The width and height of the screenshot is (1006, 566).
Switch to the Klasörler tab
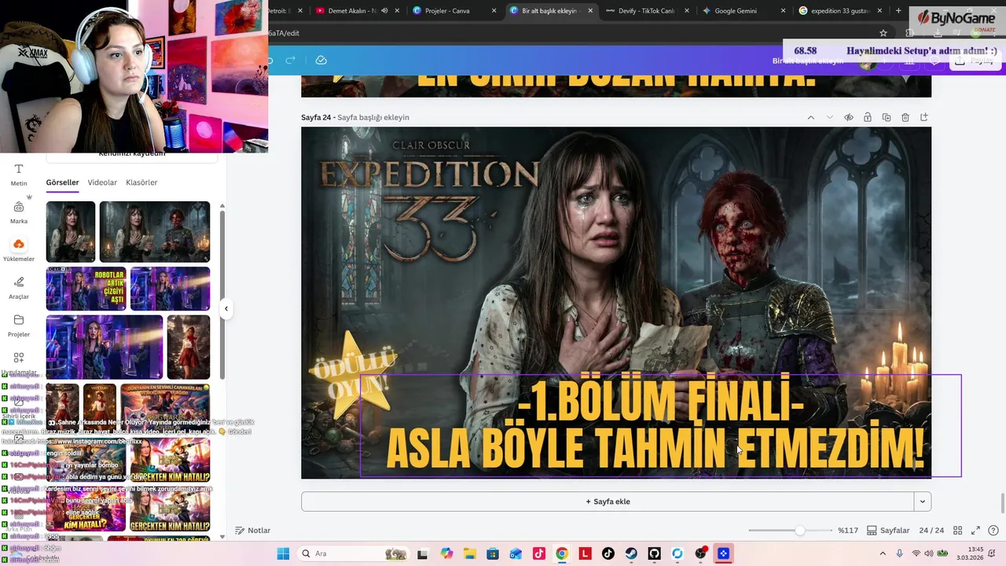(141, 182)
